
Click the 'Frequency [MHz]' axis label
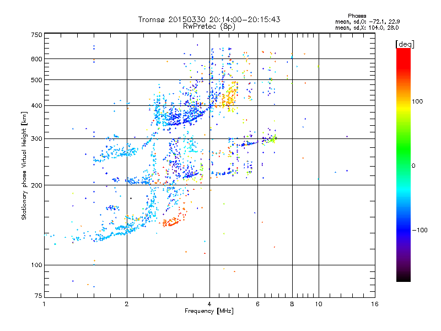click(x=209, y=311)
